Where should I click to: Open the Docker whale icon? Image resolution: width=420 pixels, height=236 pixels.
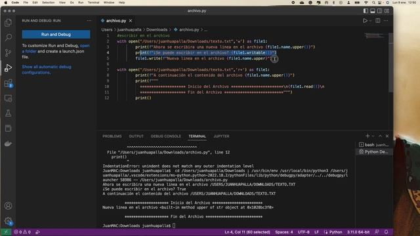click(x=8, y=144)
